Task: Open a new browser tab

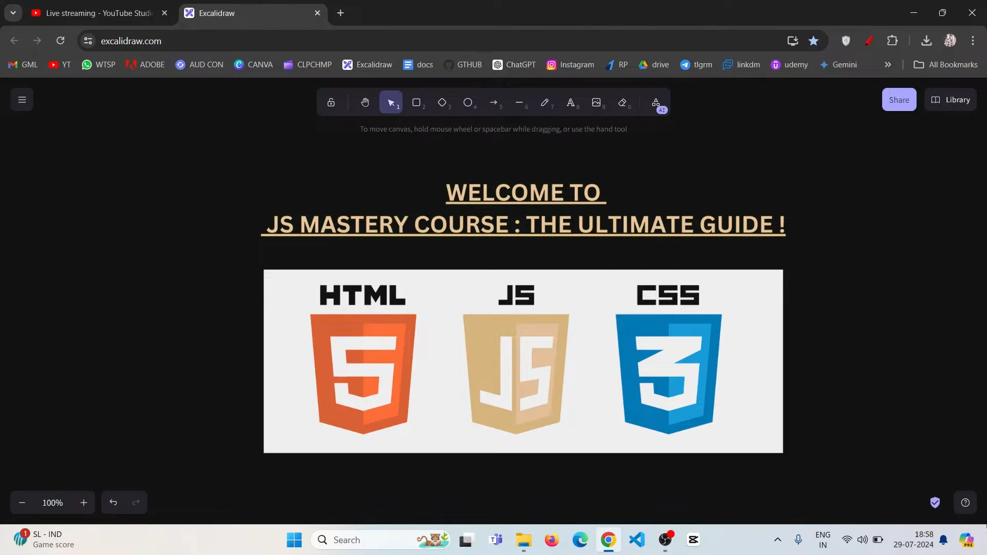Action: [340, 13]
